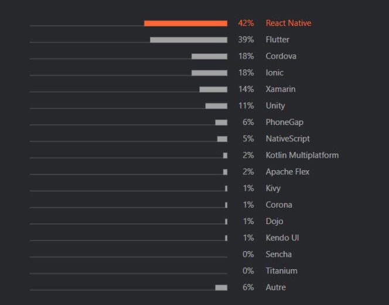Click the gray Flutter bar
The width and height of the screenshot is (389, 305).
tap(189, 40)
